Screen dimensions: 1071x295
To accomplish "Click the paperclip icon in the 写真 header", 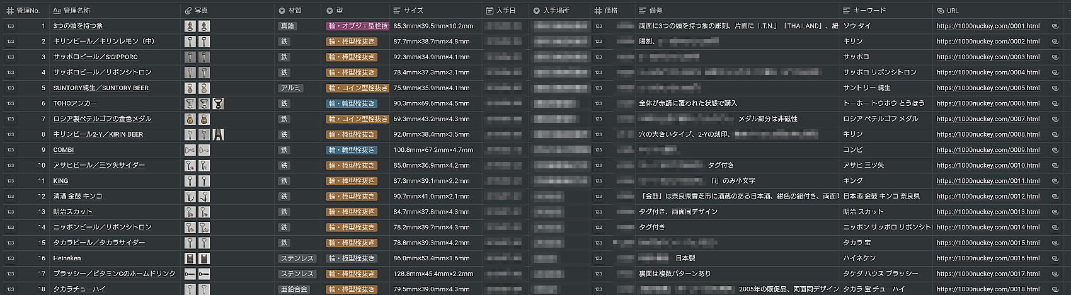I will [188, 11].
